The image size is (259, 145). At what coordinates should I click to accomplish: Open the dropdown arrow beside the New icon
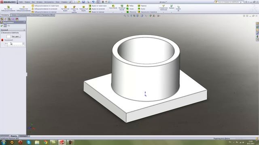click(76, 2)
